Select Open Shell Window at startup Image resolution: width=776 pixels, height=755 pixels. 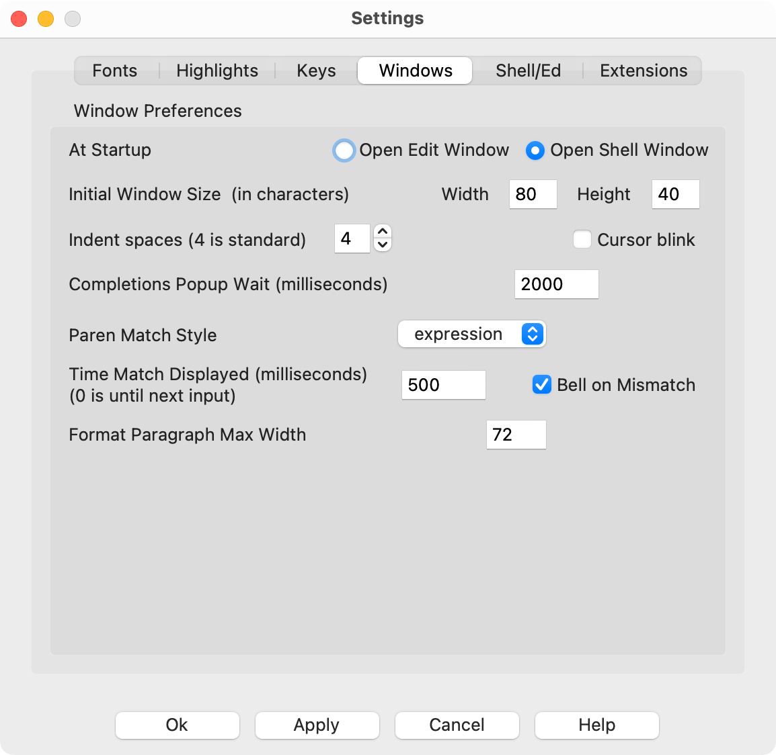[x=535, y=150]
